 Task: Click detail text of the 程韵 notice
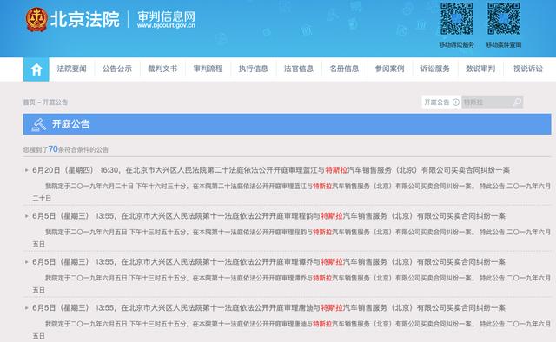(x=292, y=238)
